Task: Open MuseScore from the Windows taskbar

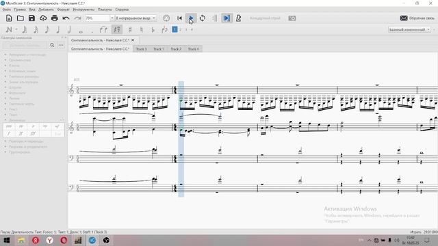Action: (92, 240)
